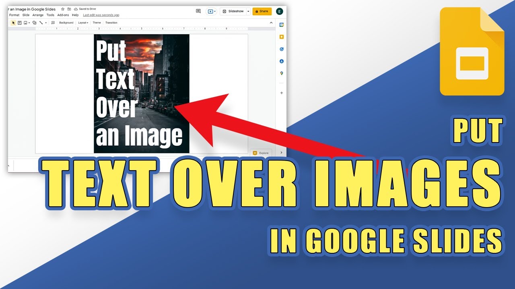This screenshot has height=289, width=515.
Task: Click the presentation title field
Action: (x=33, y=9)
